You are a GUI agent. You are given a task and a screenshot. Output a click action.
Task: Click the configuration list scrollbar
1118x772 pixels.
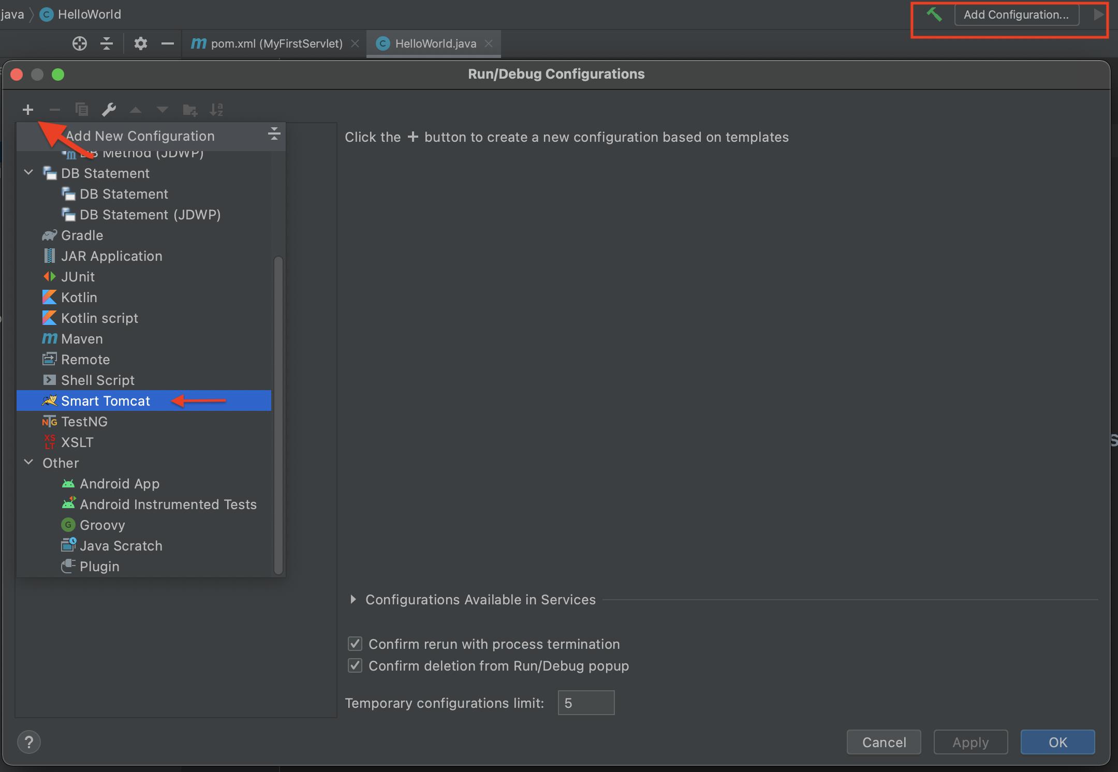pyautogui.click(x=278, y=414)
